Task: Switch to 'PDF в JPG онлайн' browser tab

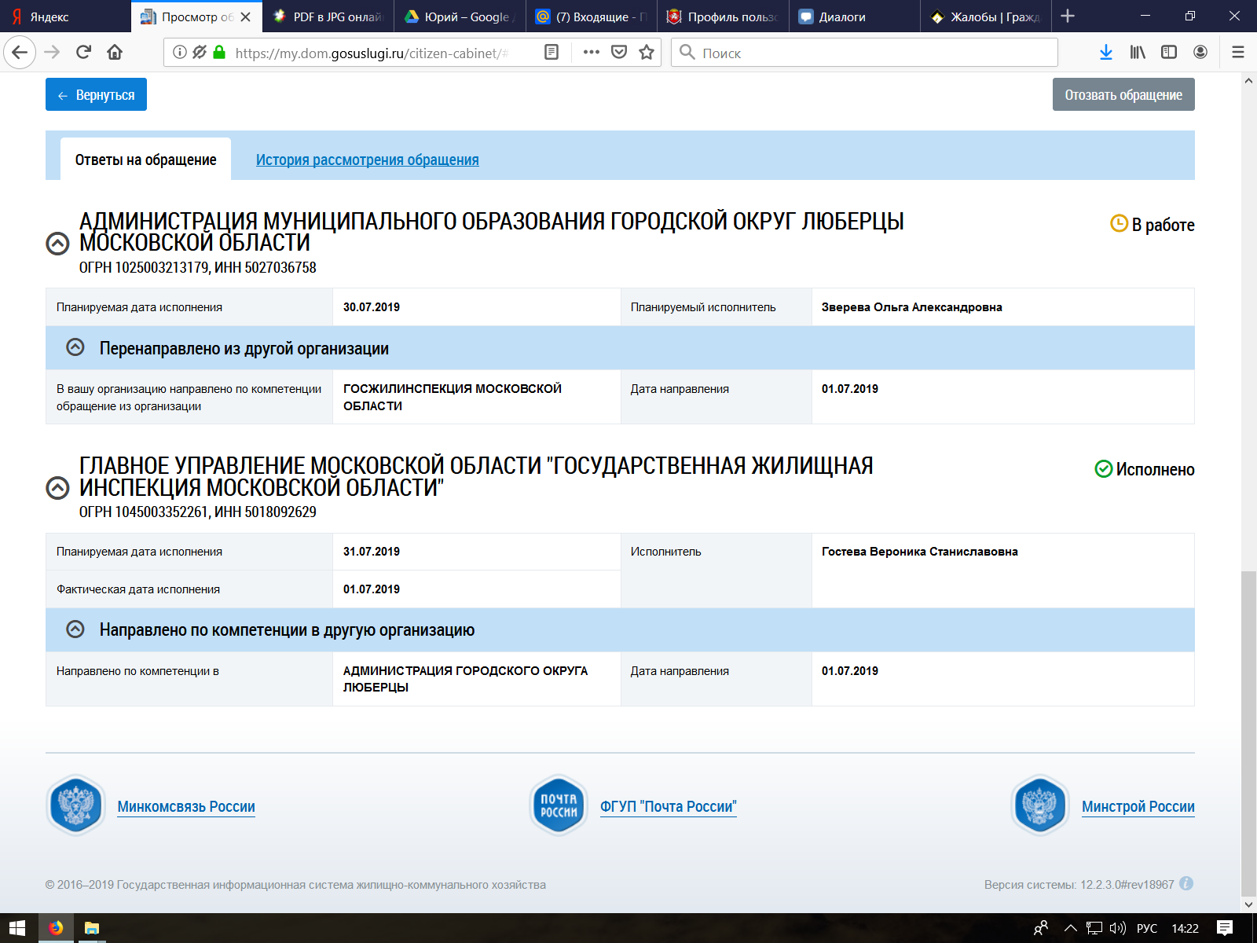Action: click(x=330, y=17)
